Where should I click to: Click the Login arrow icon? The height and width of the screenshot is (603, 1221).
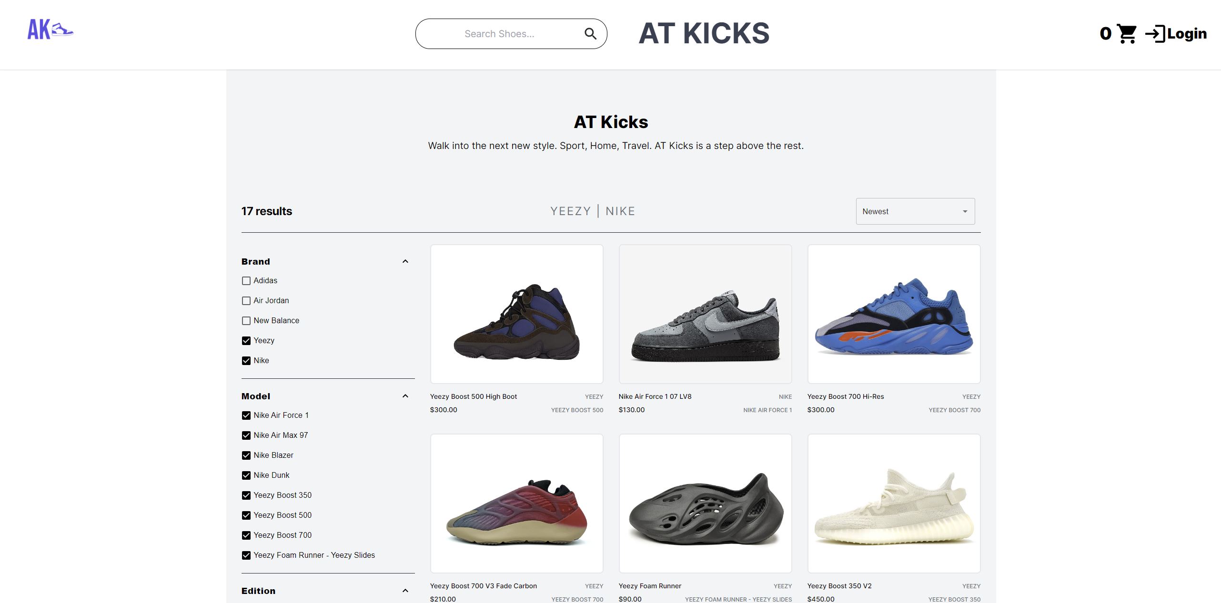(x=1155, y=34)
